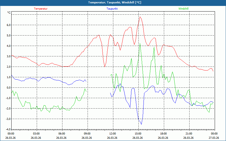Click the 0,0 y-axis tick label
This screenshot has height=141, width=226.
[x=8, y=88]
